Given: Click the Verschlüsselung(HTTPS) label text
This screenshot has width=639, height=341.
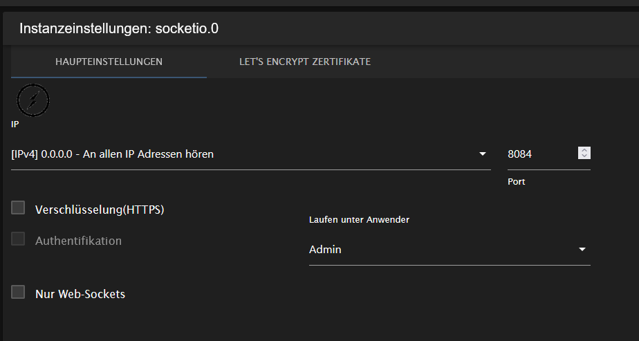Looking at the screenshot, I should tap(100, 210).
